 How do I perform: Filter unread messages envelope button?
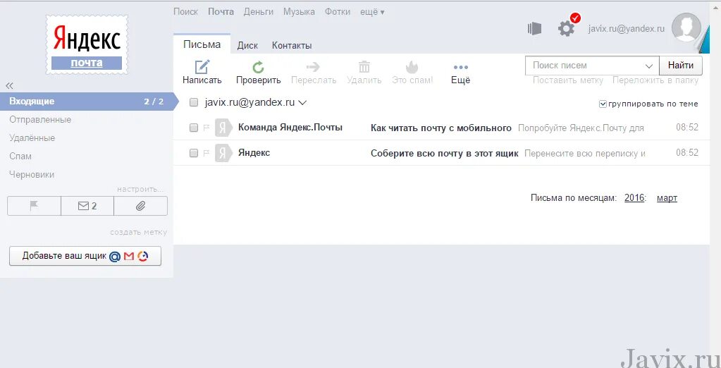(87, 206)
